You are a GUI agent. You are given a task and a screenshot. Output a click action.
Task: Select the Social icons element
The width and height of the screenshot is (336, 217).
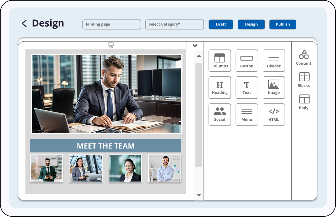coord(219,114)
